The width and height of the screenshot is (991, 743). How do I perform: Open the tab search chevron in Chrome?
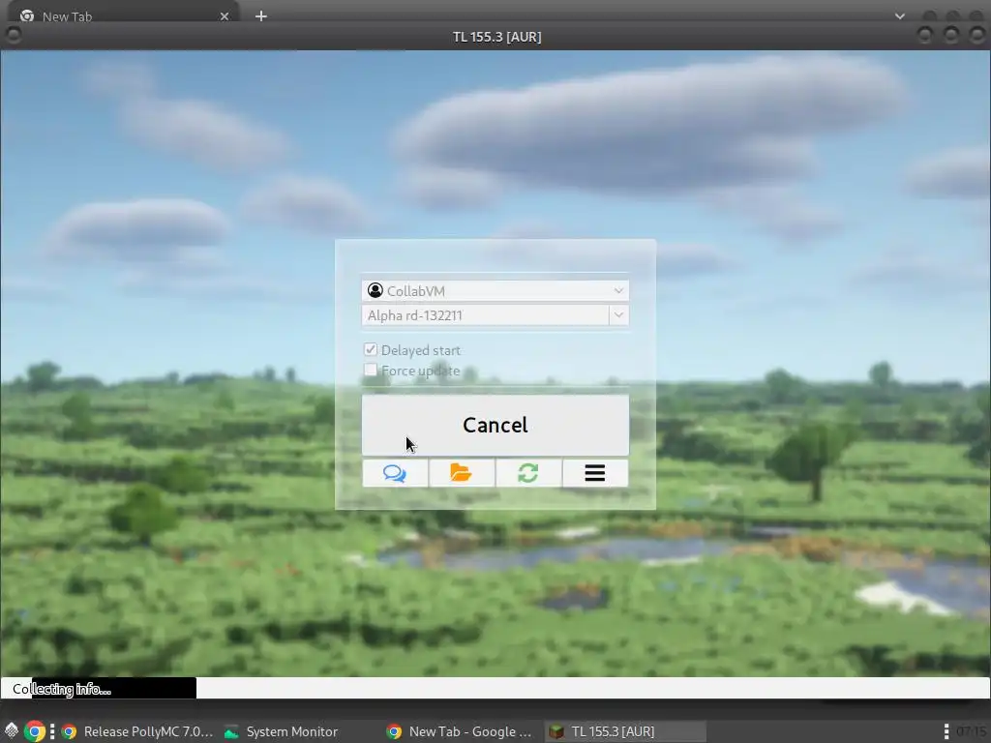[900, 16]
